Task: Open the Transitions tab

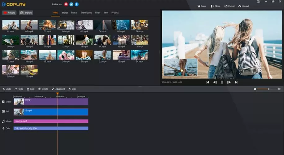Action: pos(86,13)
